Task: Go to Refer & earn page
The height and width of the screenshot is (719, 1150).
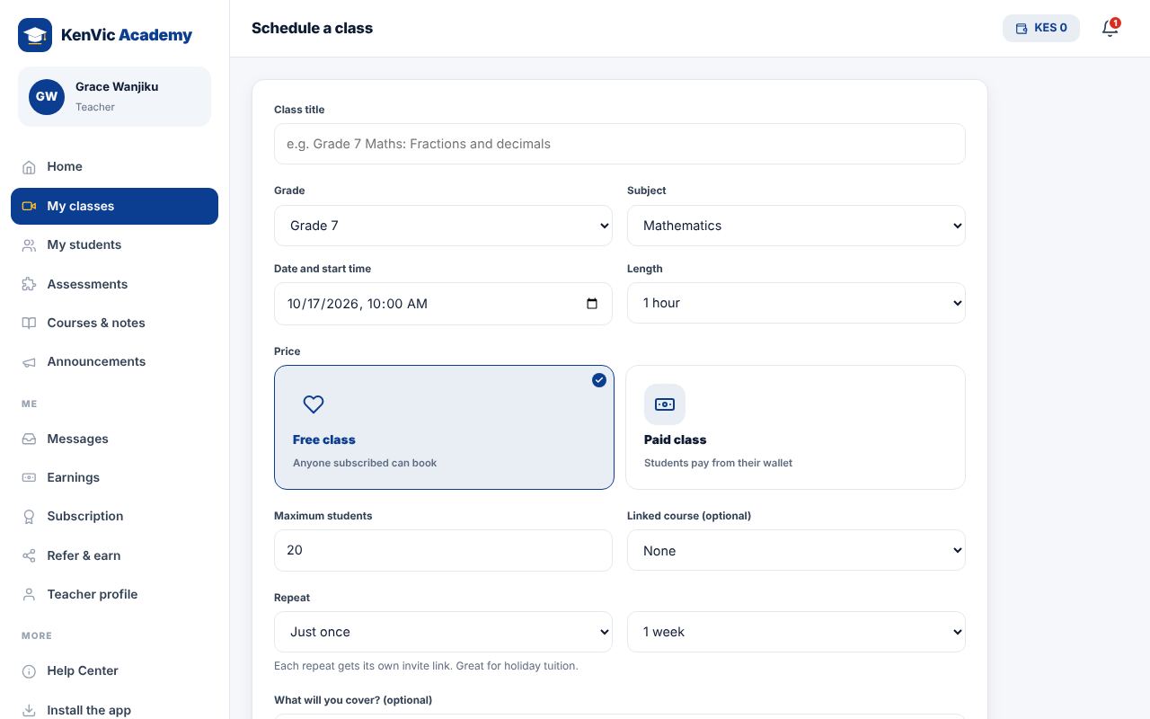Action: pos(114,555)
